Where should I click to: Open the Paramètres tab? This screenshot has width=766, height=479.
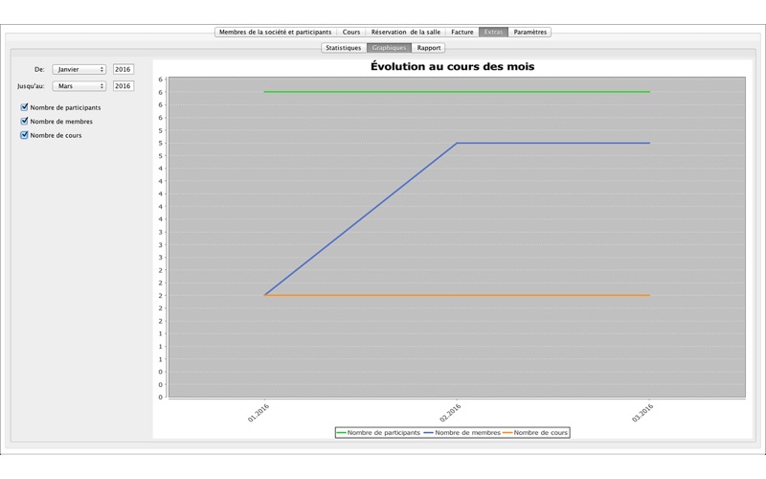click(530, 33)
